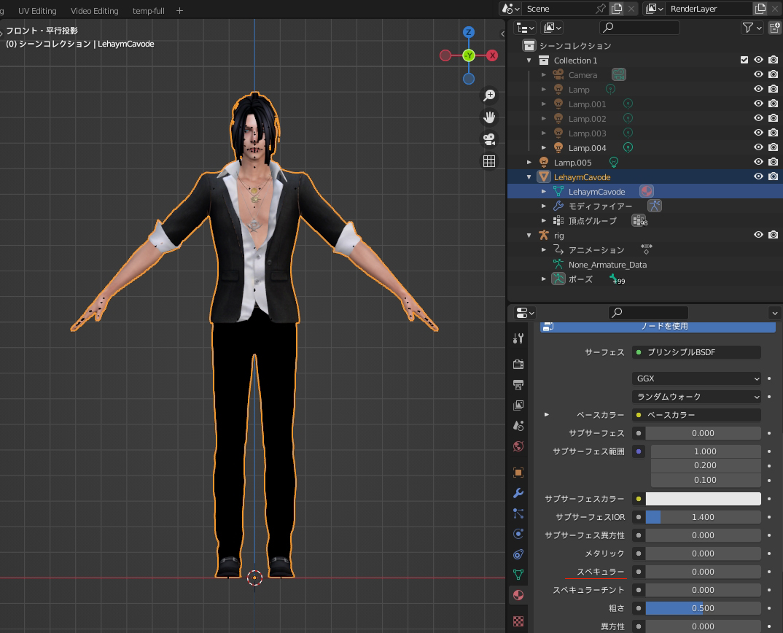The image size is (783, 633).
Task: Open the GGX distribution dropdown
Action: 696,378
